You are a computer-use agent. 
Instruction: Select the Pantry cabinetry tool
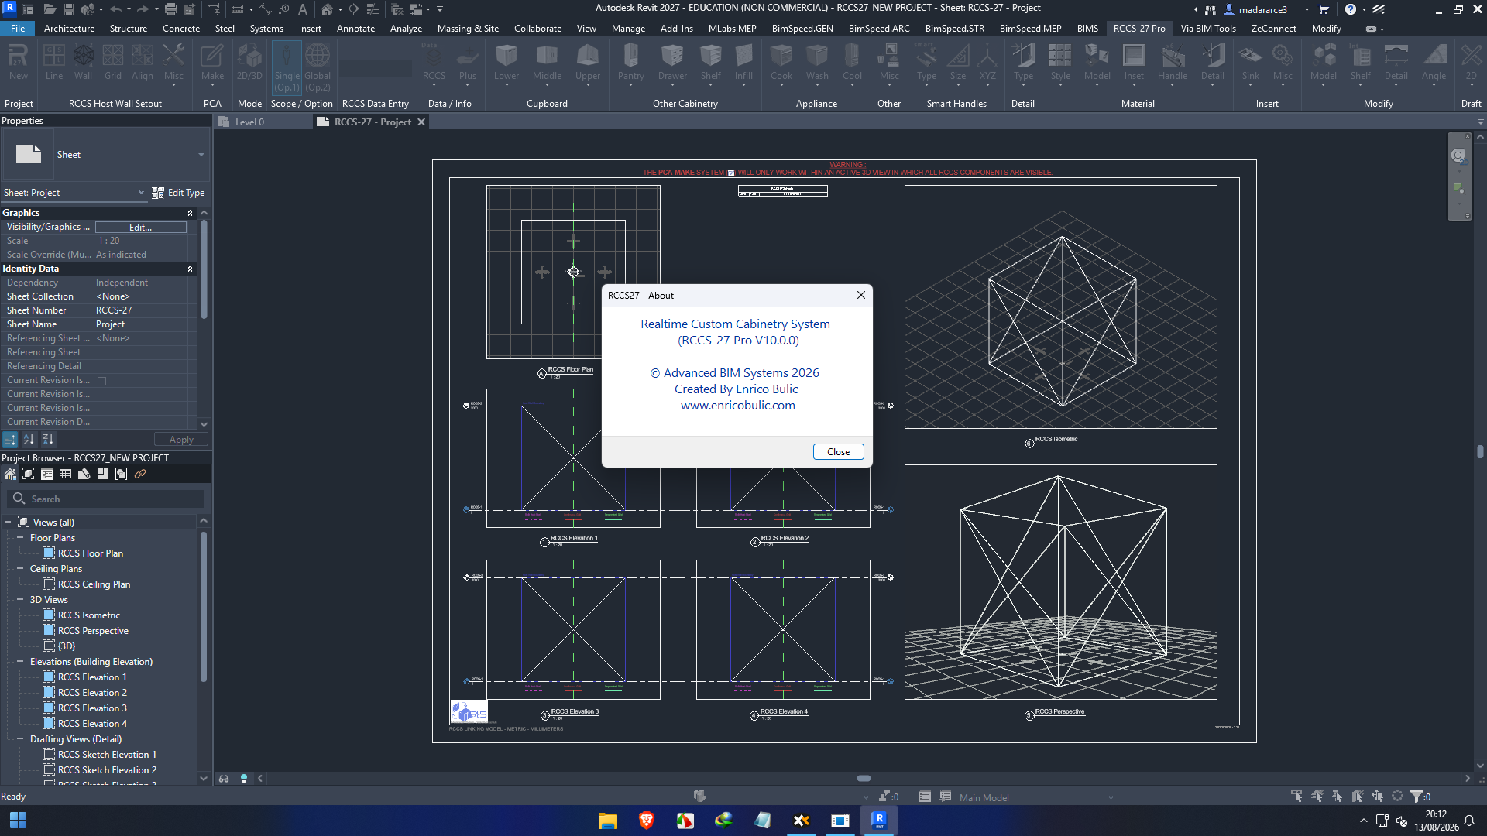631,63
